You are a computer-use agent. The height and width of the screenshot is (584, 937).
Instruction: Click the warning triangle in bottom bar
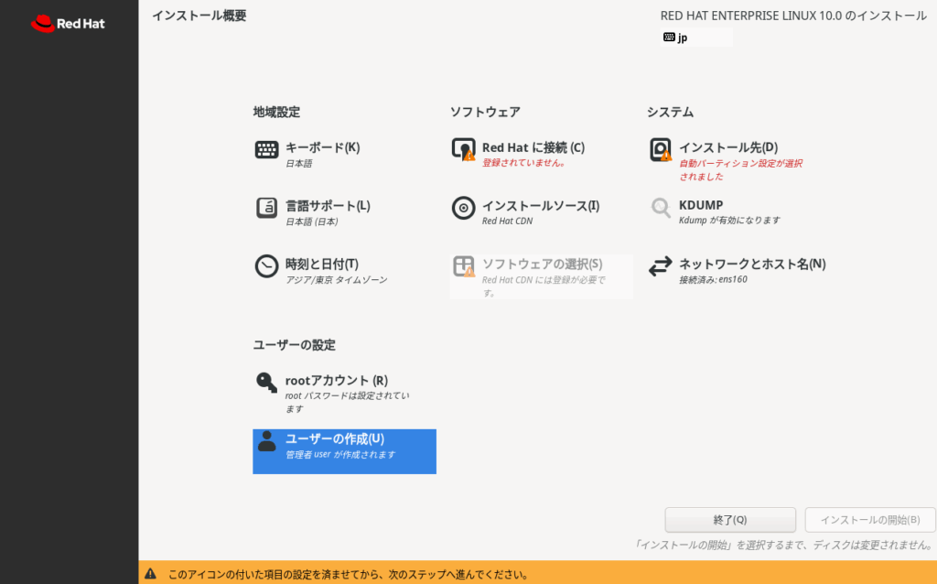[150, 574]
